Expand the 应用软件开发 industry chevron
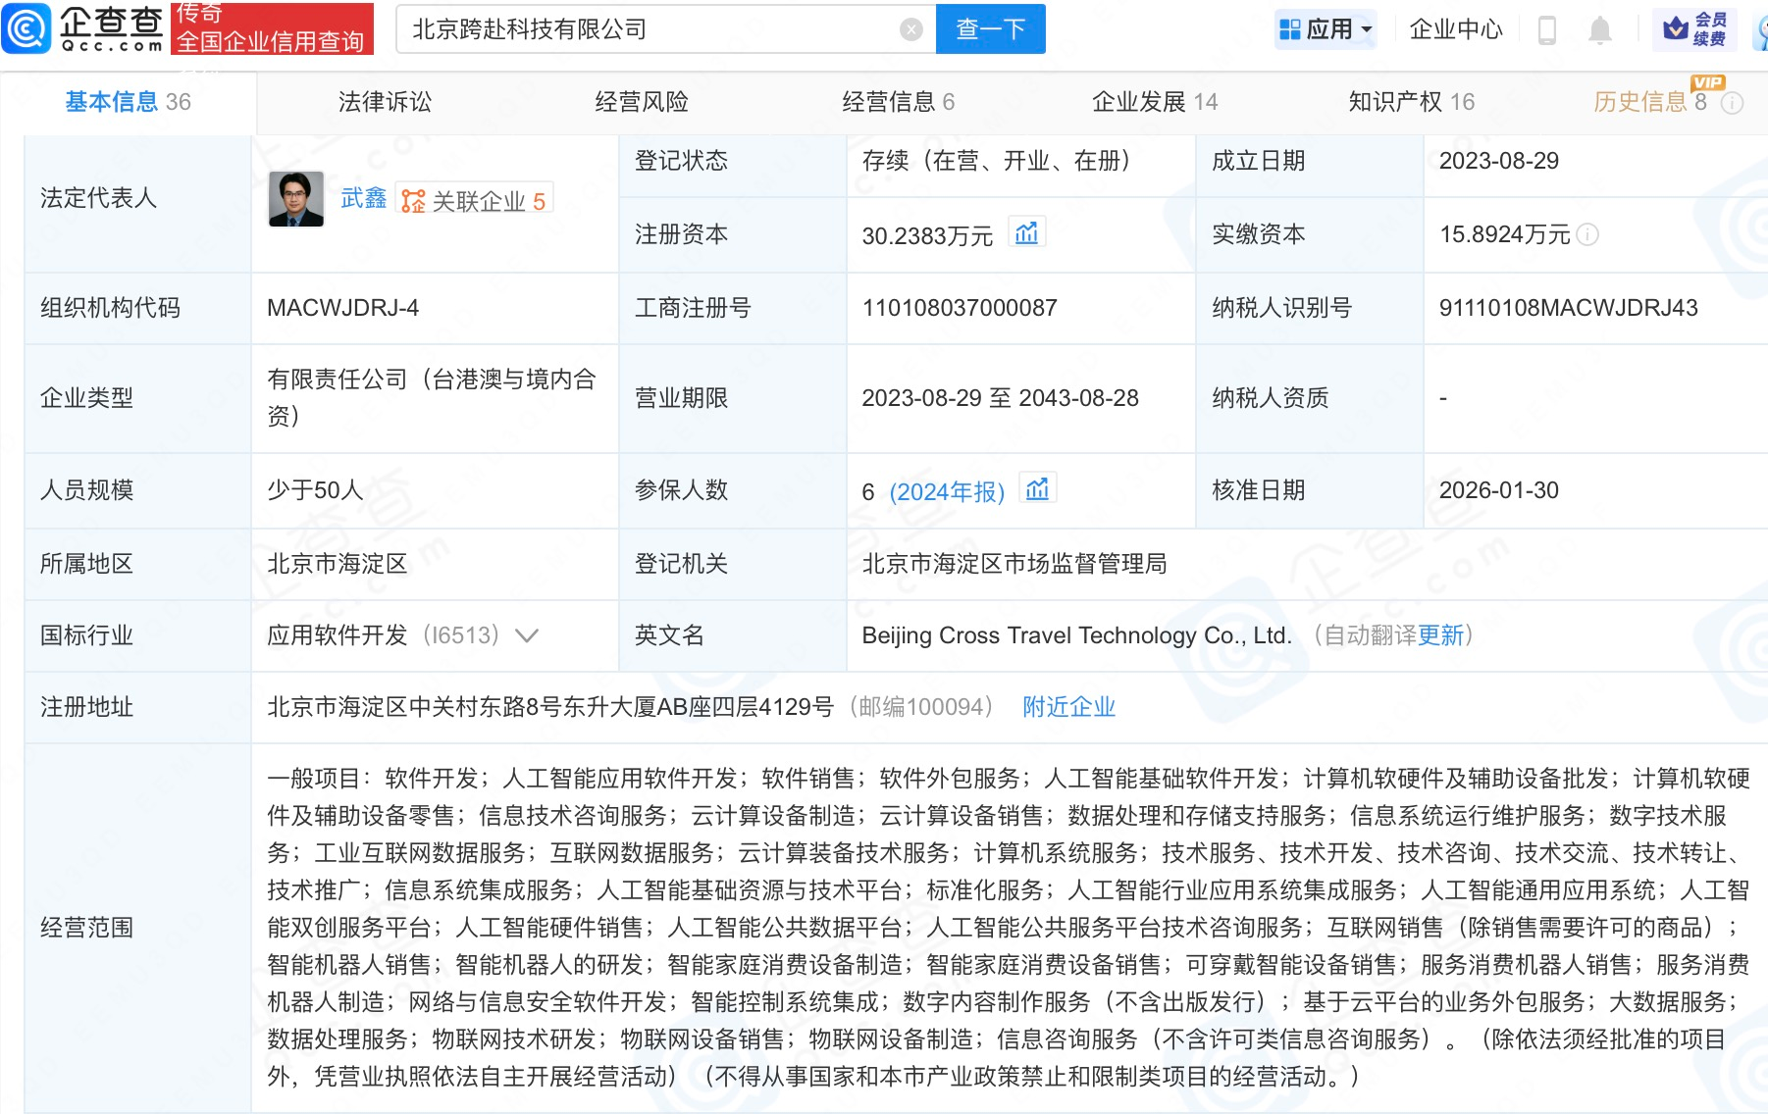This screenshot has height=1114, width=1768. pyautogui.click(x=527, y=635)
